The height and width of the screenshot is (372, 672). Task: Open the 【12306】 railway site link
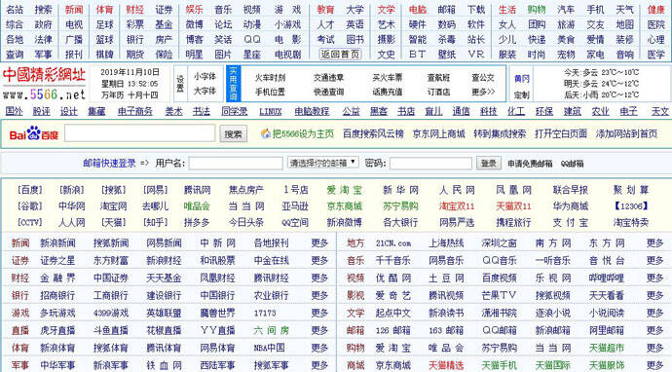(x=630, y=205)
